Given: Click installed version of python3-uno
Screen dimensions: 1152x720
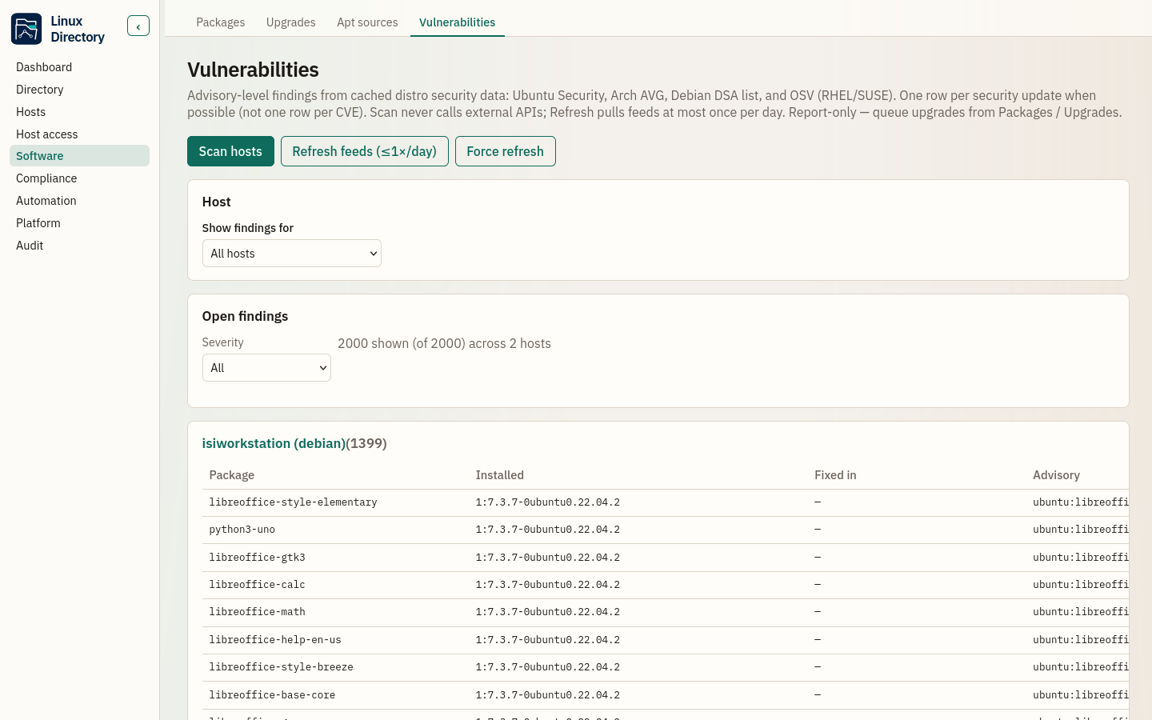Looking at the screenshot, I should click(548, 530).
